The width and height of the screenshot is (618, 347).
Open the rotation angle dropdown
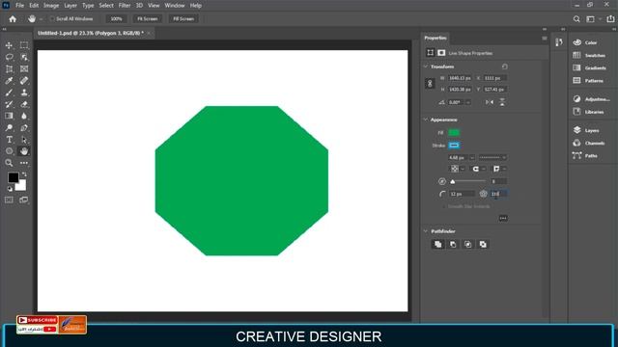coord(468,102)
